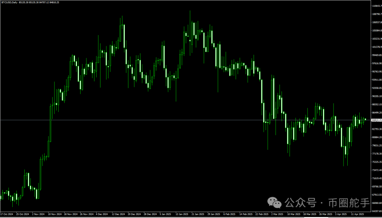
Task: Click the 92058.05 price scale label
Action: 377,88
